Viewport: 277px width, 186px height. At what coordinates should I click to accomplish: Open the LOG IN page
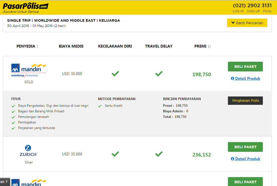tap(238, 11)
